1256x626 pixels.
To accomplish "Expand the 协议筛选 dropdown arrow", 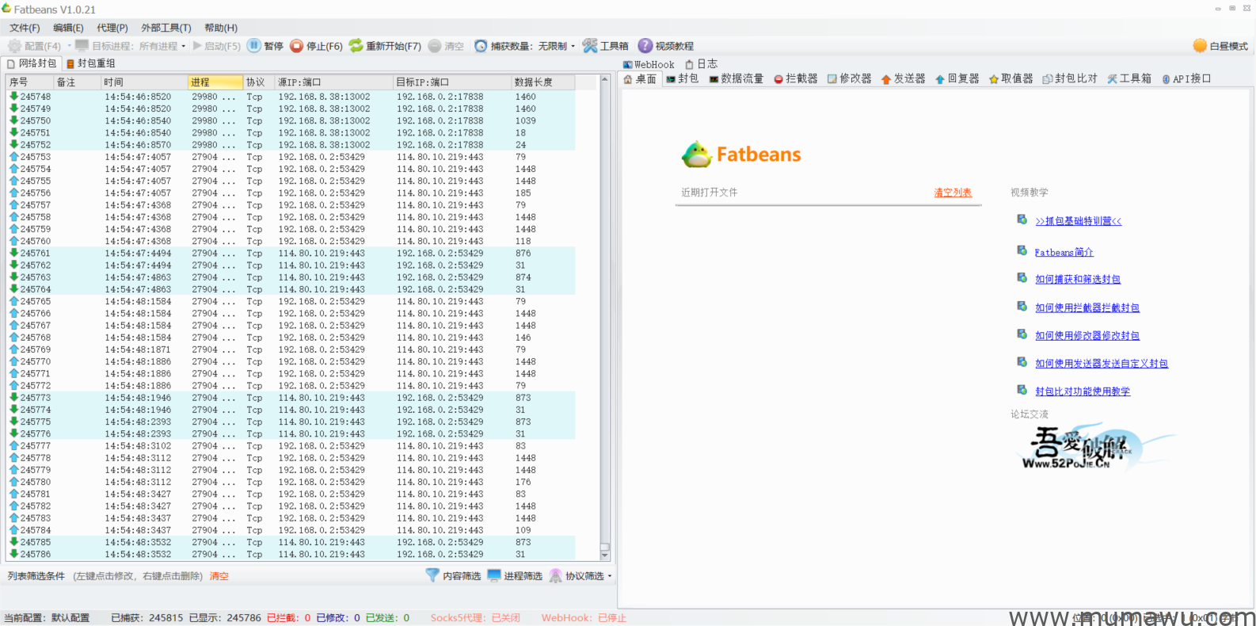I will pyautogui.click(x=610, y=576).
